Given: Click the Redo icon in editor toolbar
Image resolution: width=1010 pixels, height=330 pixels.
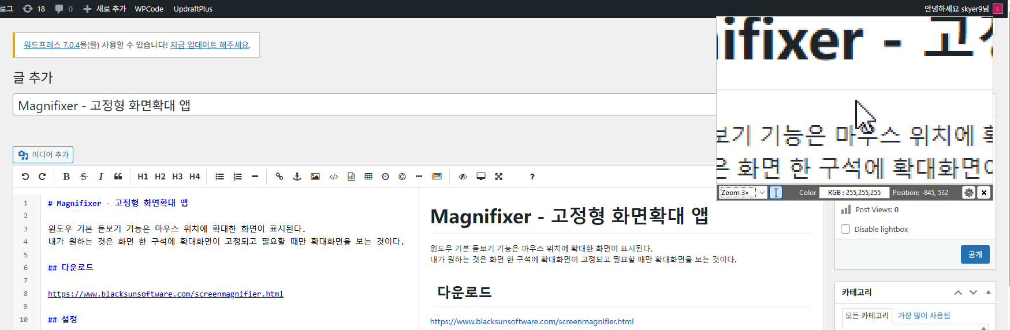Looking at the screenshot, I should coord(42,177).
